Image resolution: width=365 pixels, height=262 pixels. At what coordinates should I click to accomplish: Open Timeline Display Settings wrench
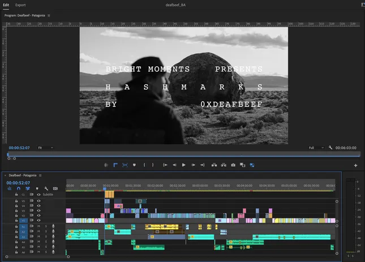coord(46,188)
